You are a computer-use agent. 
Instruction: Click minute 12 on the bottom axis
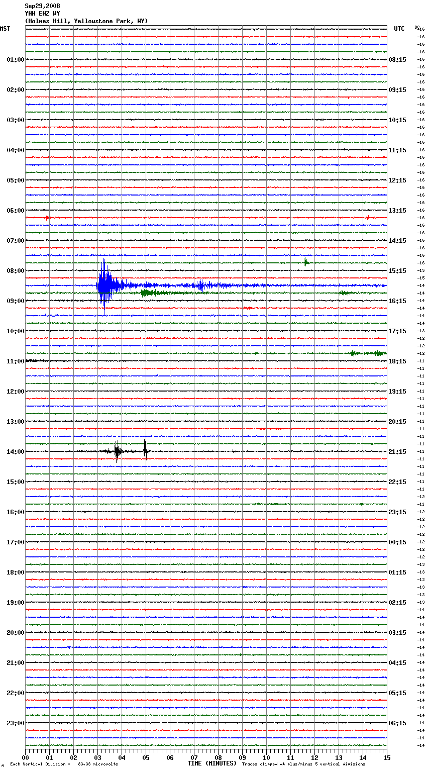(314, 757)
